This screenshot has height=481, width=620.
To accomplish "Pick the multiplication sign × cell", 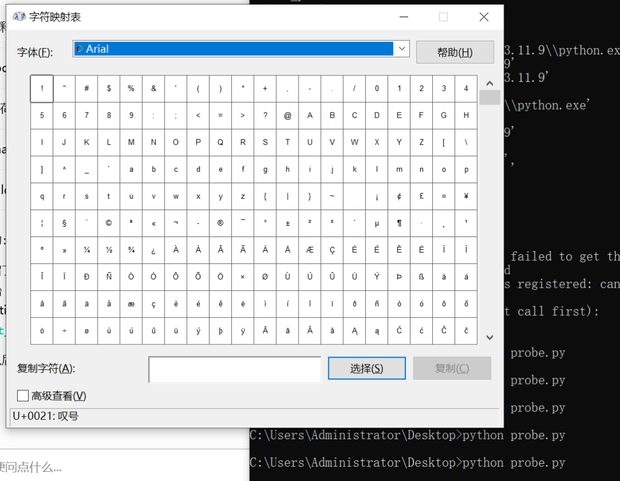I will click(x=243, y=277).
